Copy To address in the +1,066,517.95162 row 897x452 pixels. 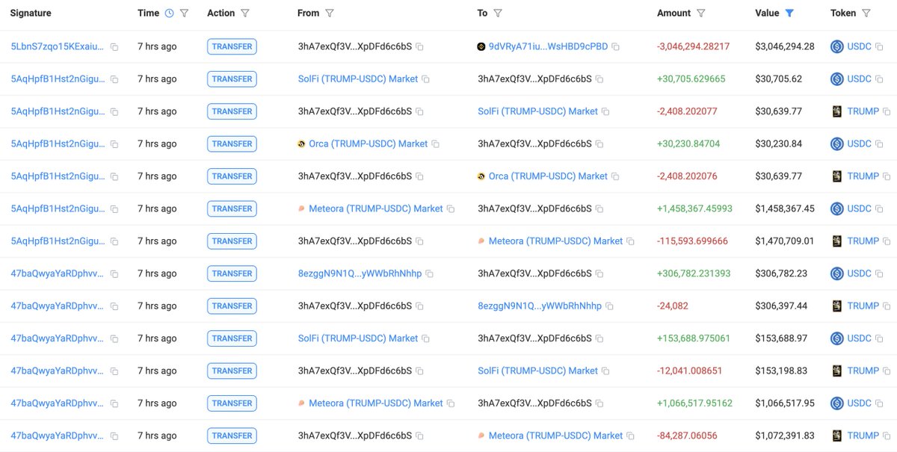599,403
